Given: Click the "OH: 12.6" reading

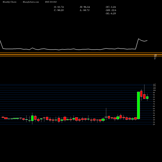Looking at the screenshot, I should 111,10.
